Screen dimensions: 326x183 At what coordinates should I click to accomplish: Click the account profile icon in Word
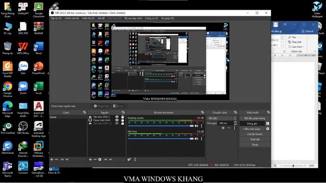[x=276, y=24]
